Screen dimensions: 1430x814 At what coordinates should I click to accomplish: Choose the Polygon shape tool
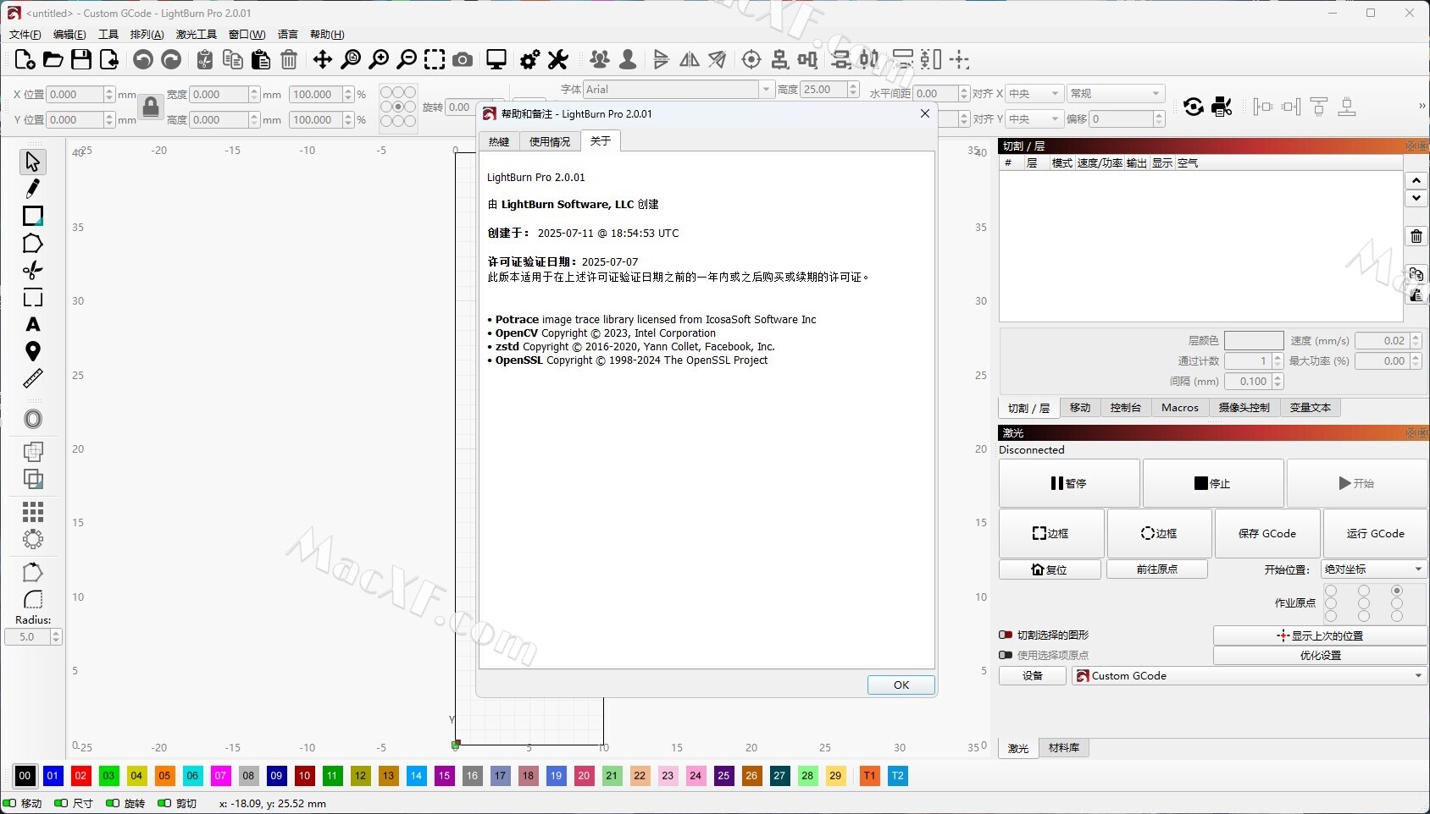point(32,244)
